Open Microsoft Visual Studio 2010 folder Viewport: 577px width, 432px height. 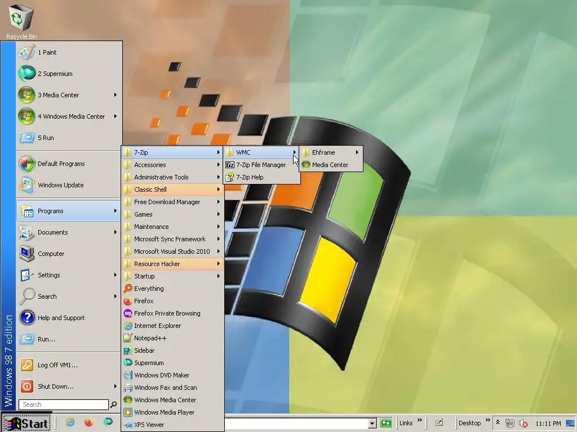172,251
